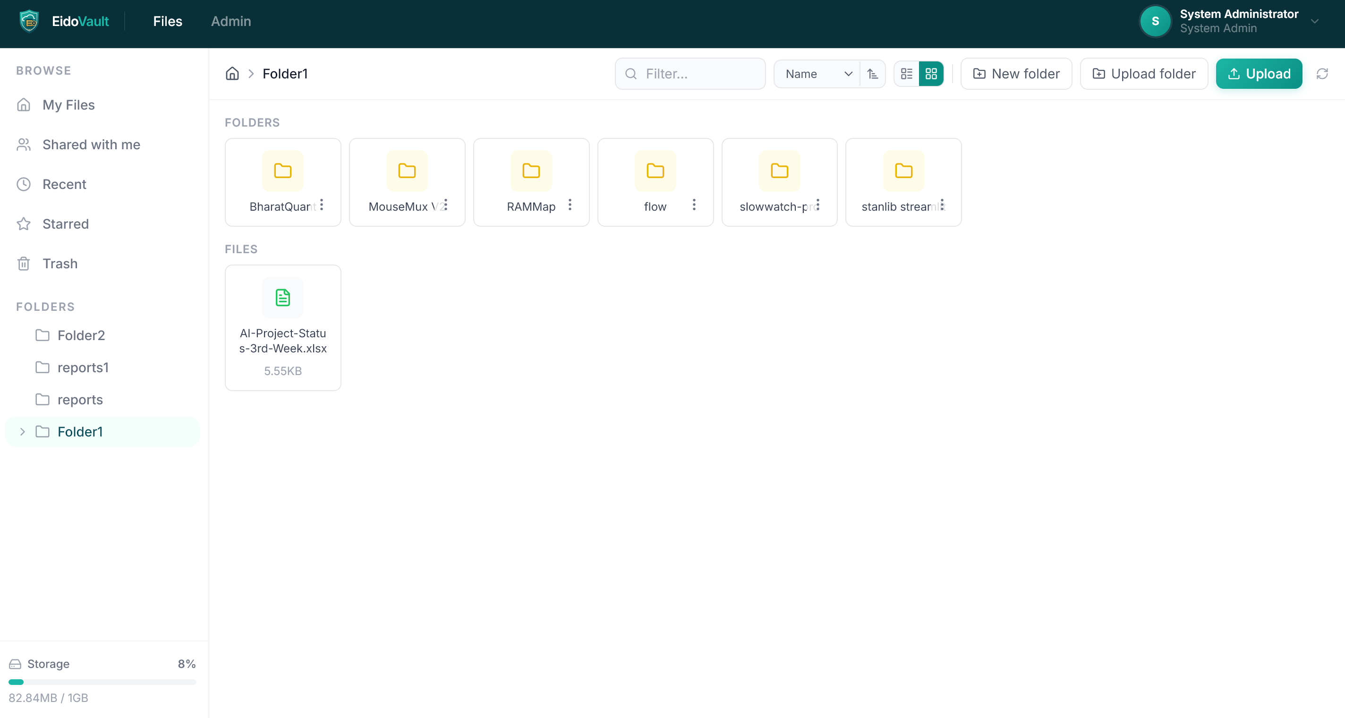1345x718 pixels.
Task: Click the Trash bin icon
Action: click(x=24, y=264)
